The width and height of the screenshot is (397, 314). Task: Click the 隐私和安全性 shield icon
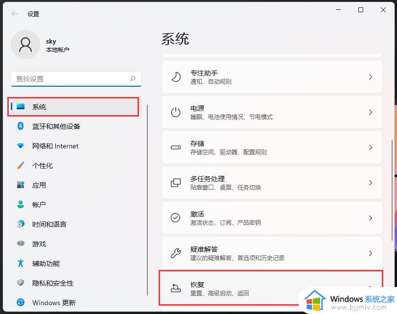(x=21, y=283)
